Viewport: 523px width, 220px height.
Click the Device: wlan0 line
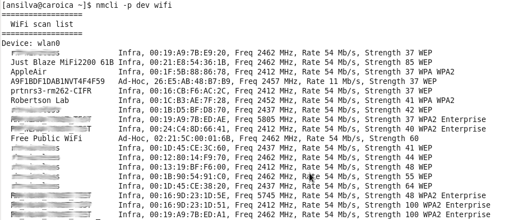31,43
